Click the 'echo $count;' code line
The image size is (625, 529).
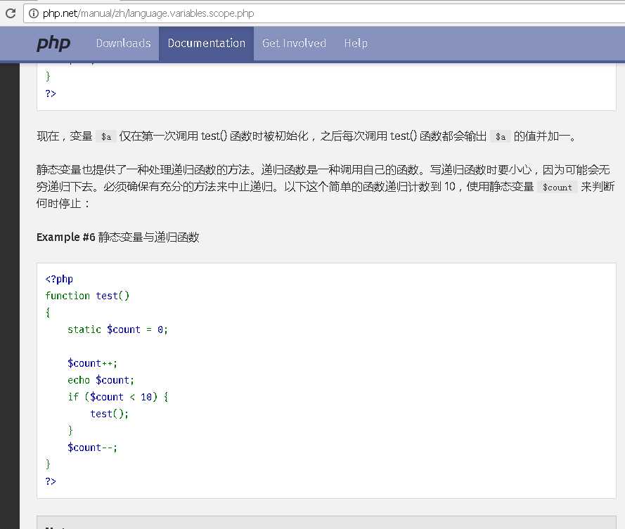click(x=101, y=380)
